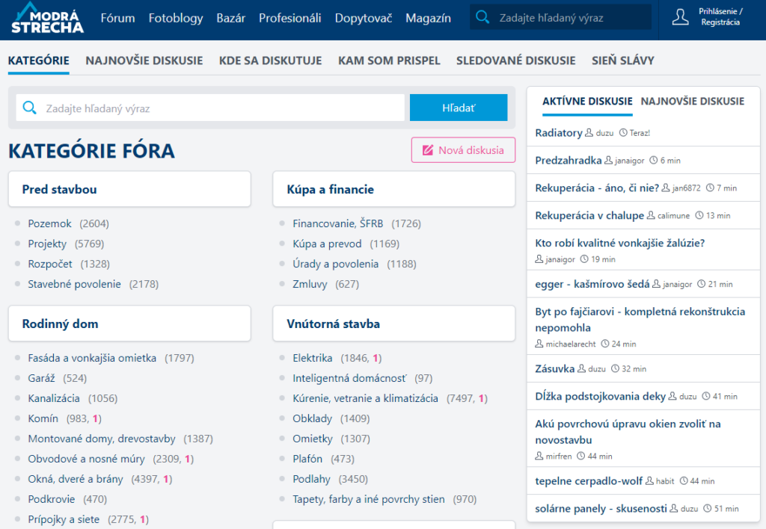
Task: Click the user icon next to Radiatory
Action: tap(589, 133)
